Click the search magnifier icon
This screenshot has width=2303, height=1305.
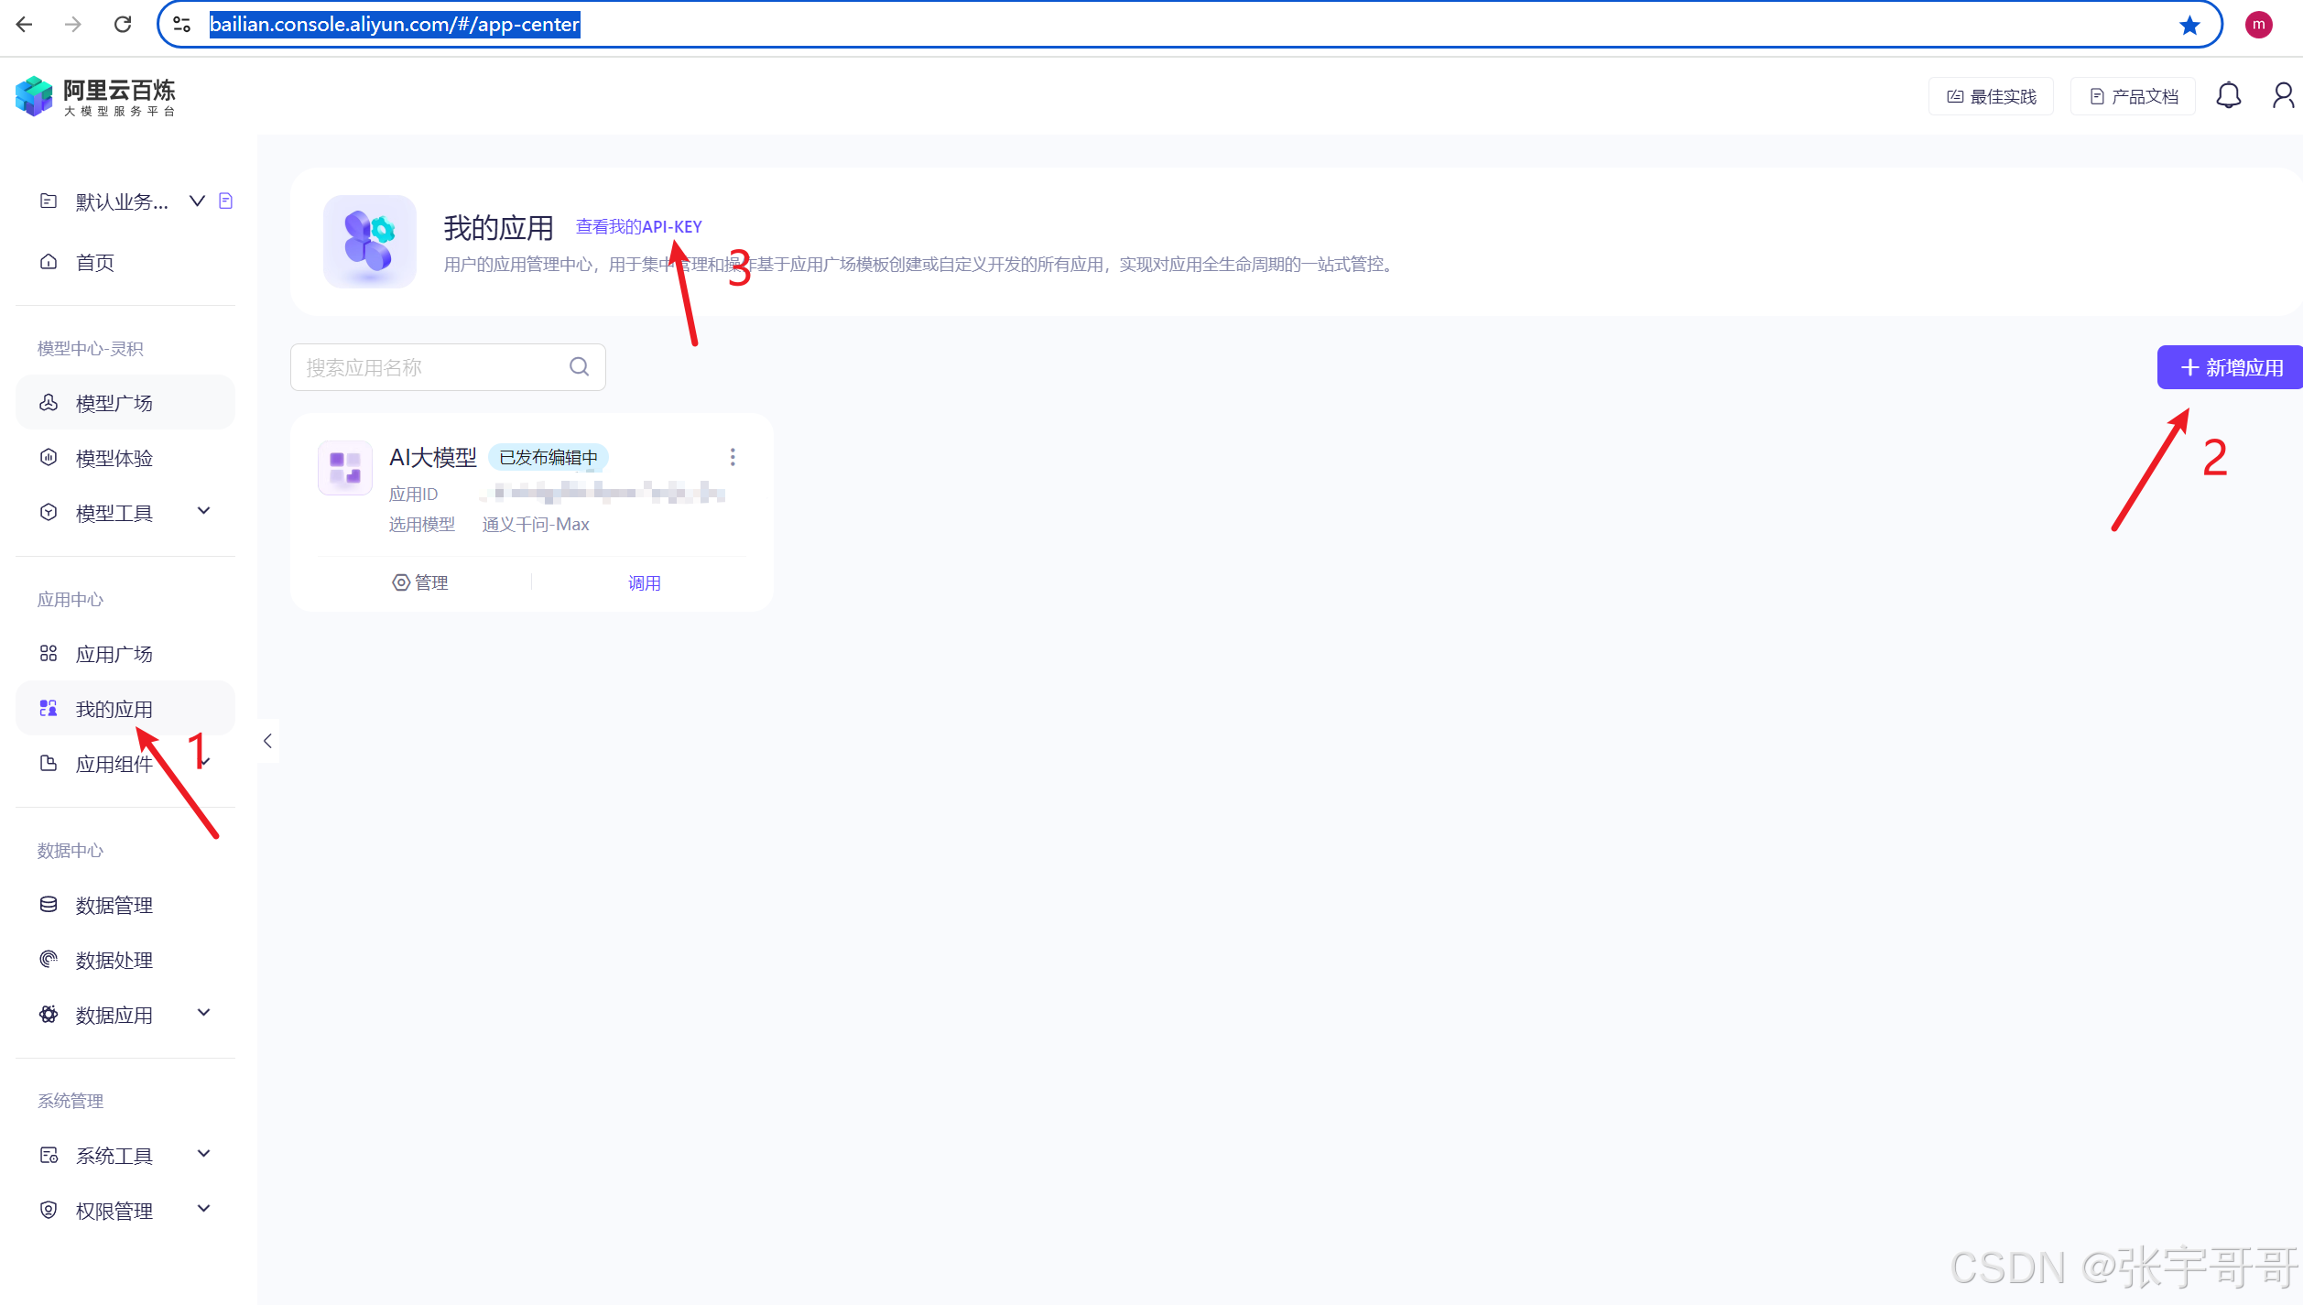[x=579, y=367]
